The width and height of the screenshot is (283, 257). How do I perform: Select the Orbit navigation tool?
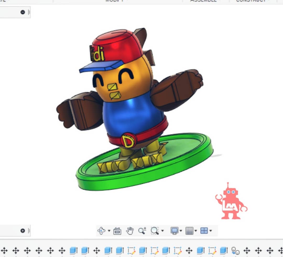coord(101,231)
